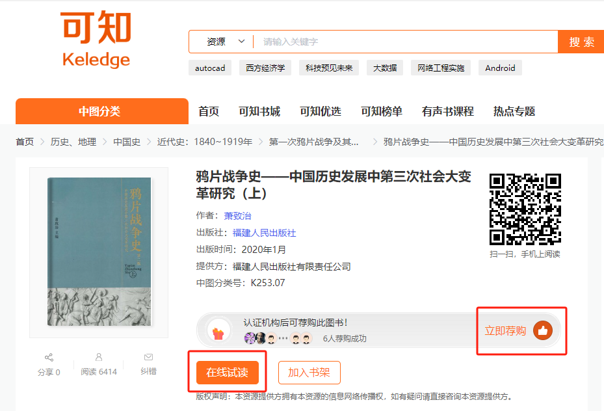Click the envelope icon for 纠错

point(148,357)
